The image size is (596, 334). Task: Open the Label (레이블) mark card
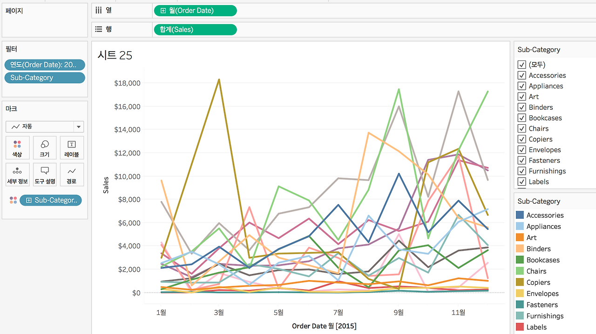pyautogui.click(x=72, y=148)
